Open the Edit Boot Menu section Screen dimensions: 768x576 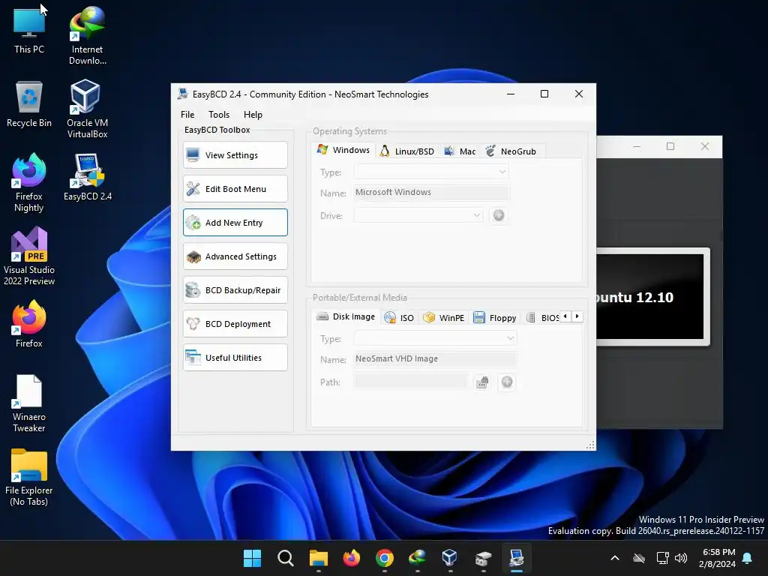click(235, 189)
